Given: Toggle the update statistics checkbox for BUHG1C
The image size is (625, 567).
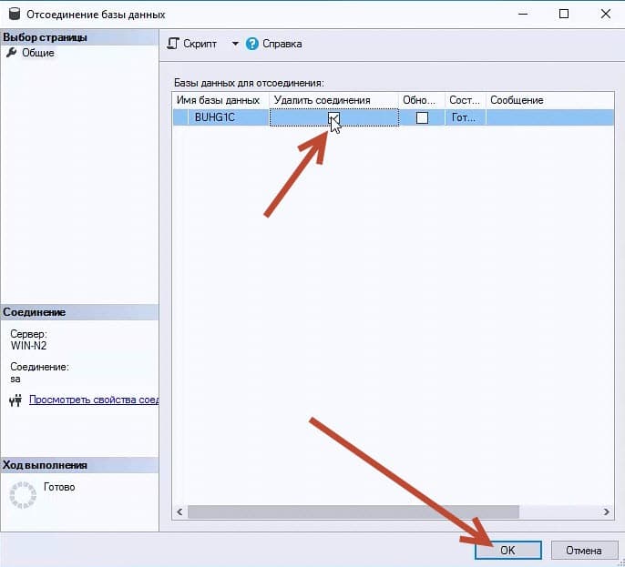Looking at the screenshot, I should point(422,117).
